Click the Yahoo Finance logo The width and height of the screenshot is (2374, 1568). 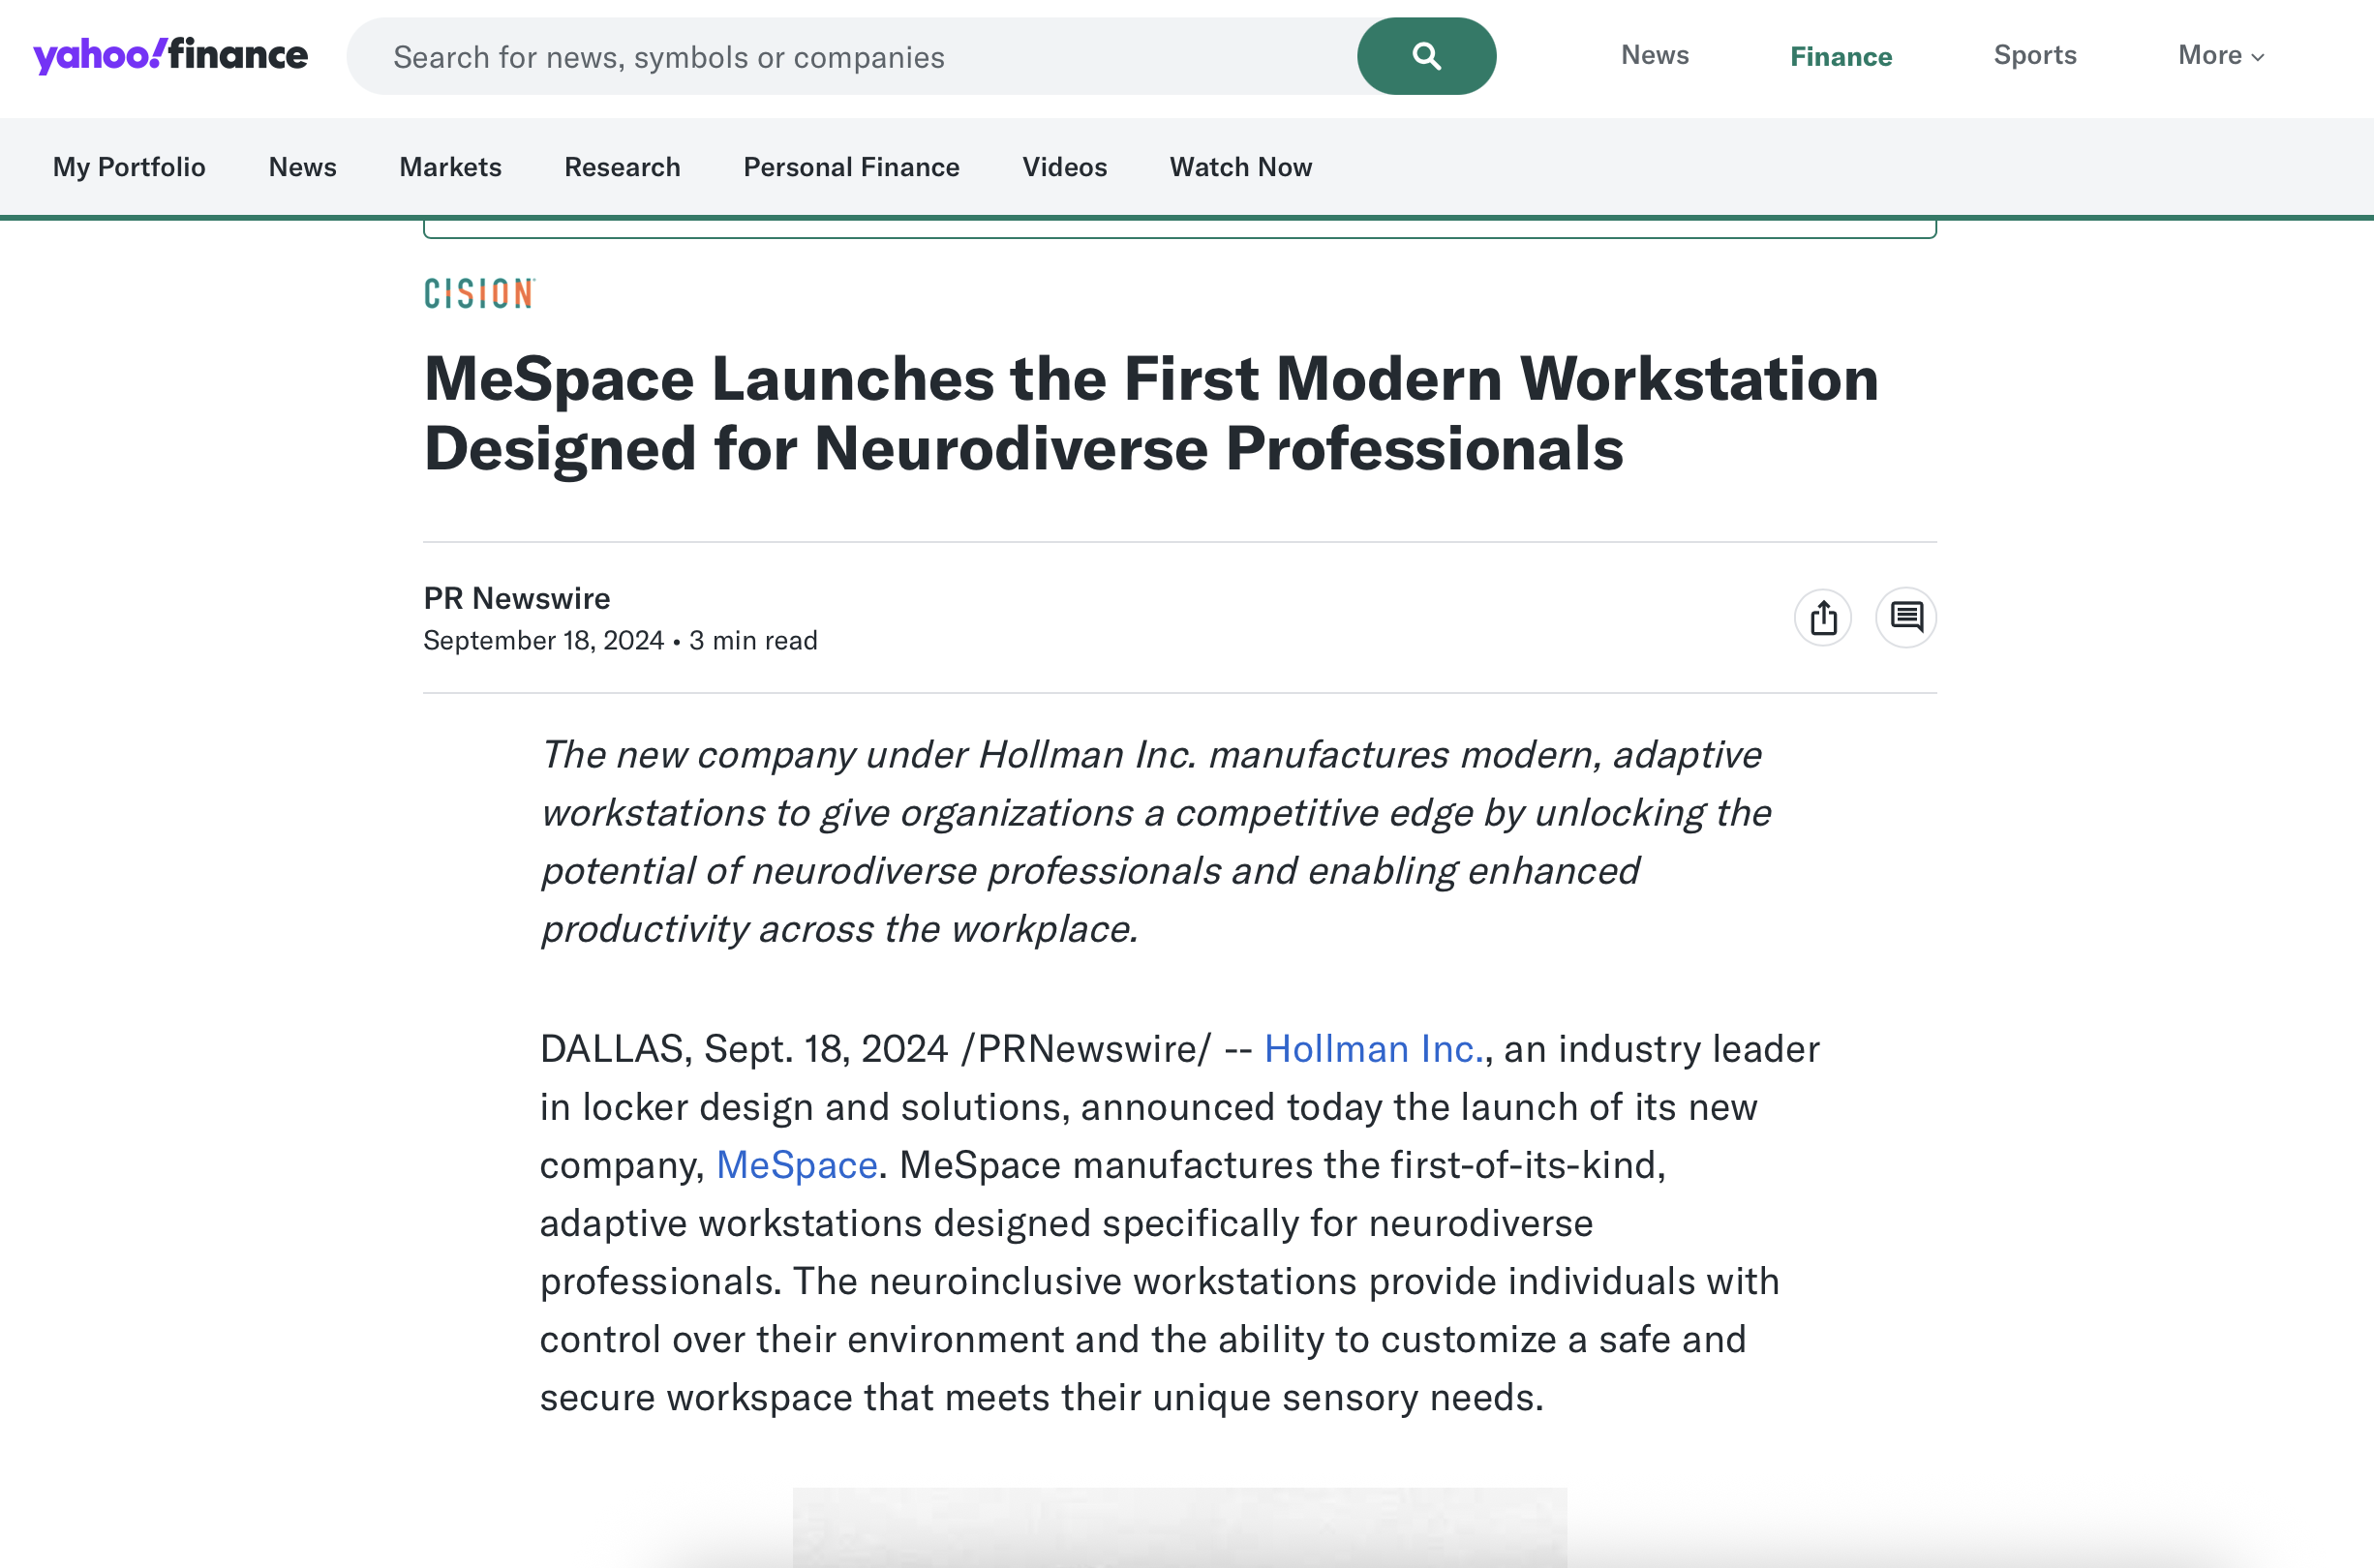click(x=170, y=55)
